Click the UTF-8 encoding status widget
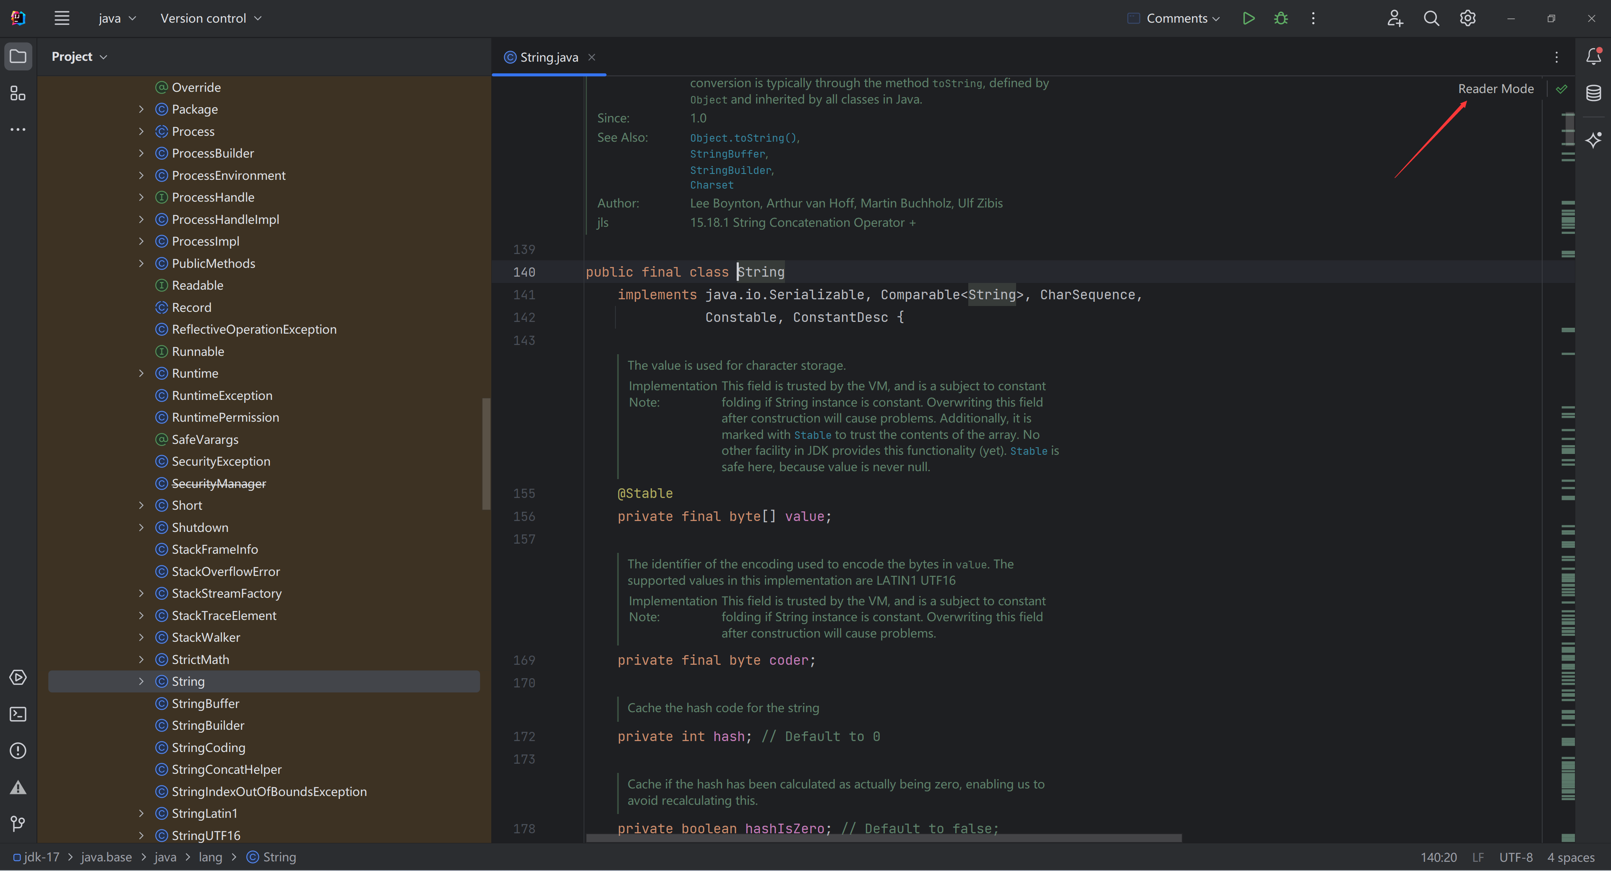 [1515, 857]
